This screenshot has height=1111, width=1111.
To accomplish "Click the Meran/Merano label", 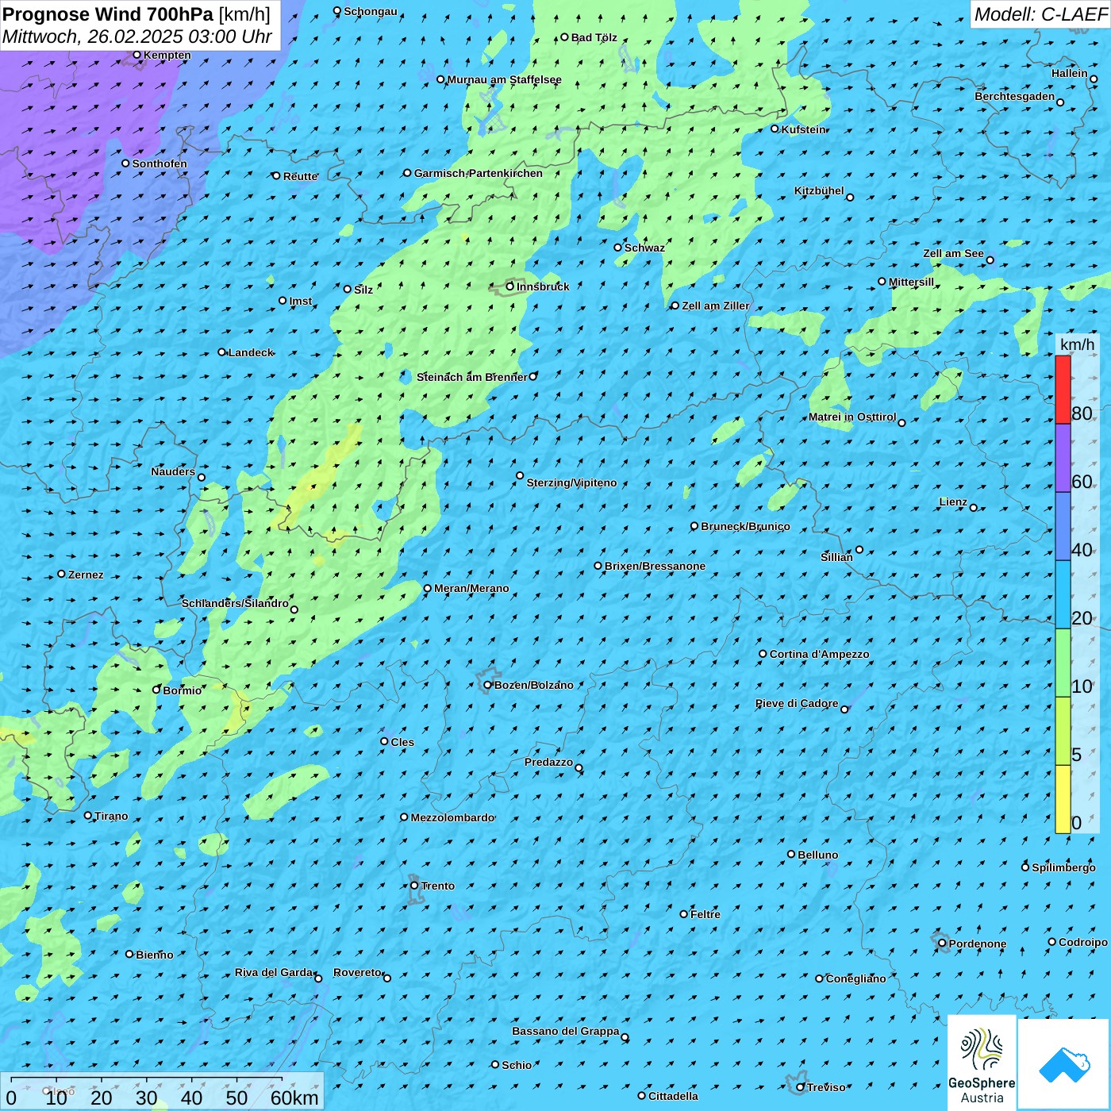I will tap(471, 588).
